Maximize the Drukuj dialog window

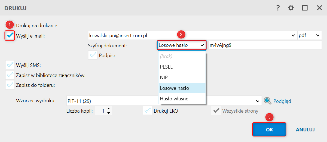pyautogui.click(x=305, y=8)
